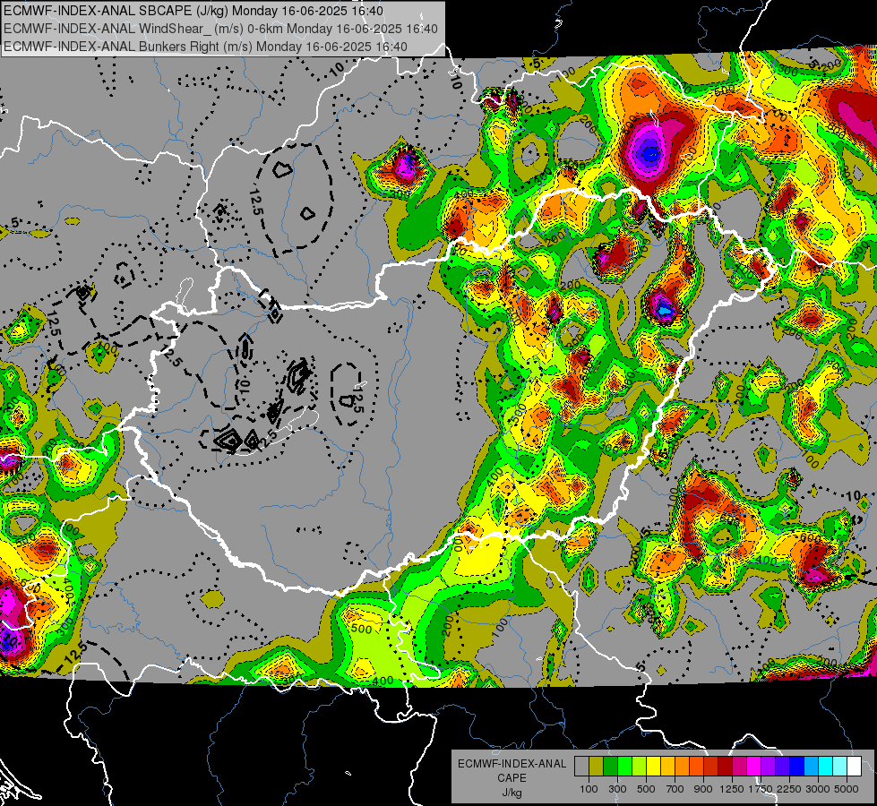Click the WindShear 0-6km header line

pos(220,29)
